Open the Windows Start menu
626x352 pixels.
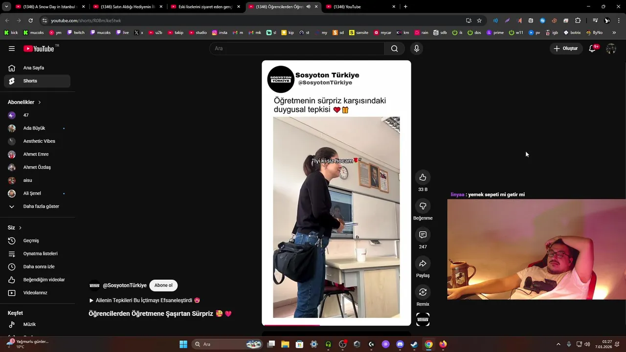click(183, 344)
